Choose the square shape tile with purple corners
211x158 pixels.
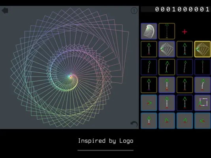(203, 103)
